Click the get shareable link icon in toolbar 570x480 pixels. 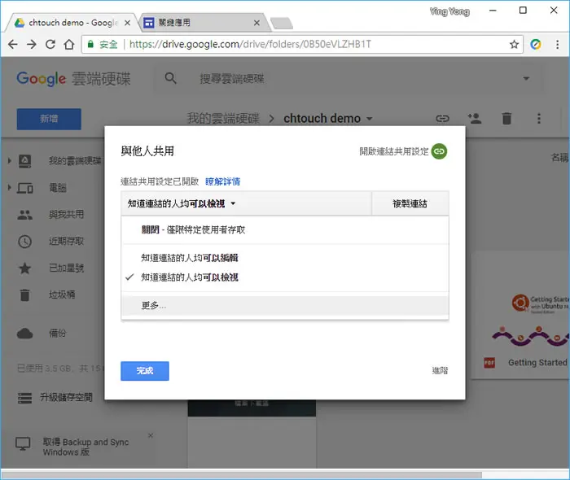442,118
